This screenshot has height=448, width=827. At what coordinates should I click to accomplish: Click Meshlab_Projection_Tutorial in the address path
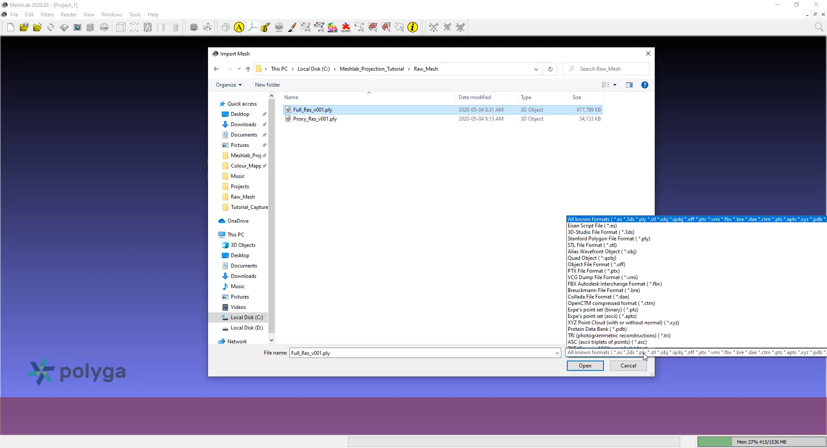(372, 69)
